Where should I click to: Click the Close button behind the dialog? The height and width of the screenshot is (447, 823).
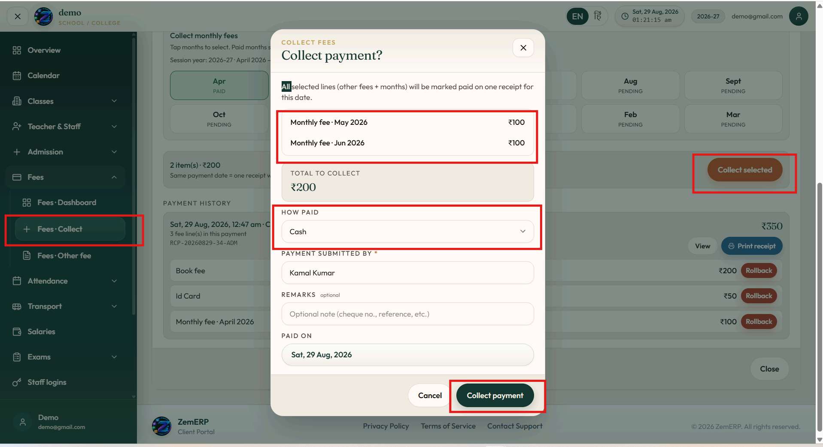(x=769, y=369)
